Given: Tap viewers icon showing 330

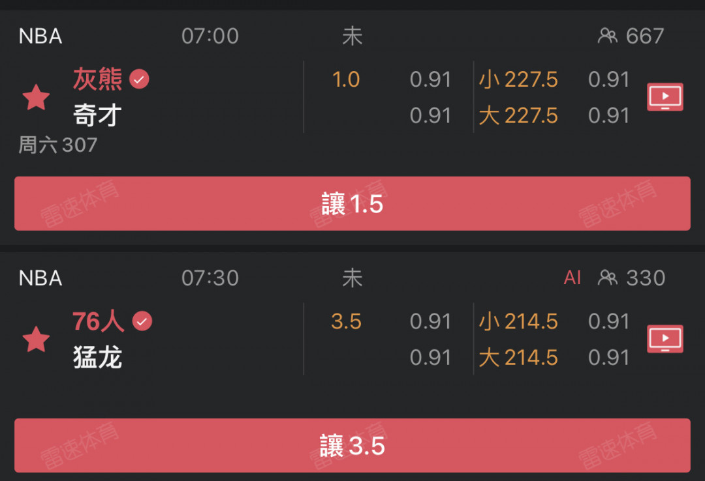Looking at the screenshot, I should (607, 278).
